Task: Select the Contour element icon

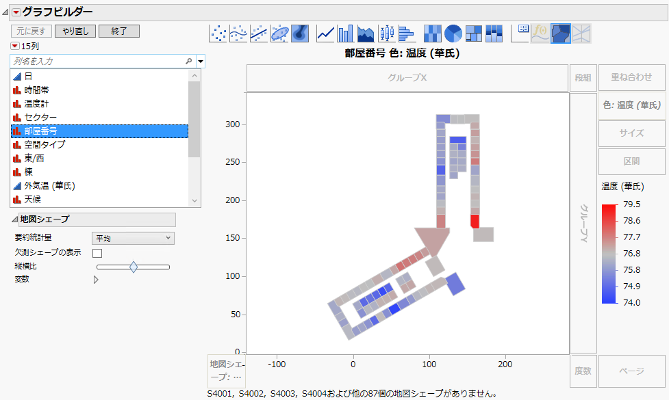Action: pos(300,34)
